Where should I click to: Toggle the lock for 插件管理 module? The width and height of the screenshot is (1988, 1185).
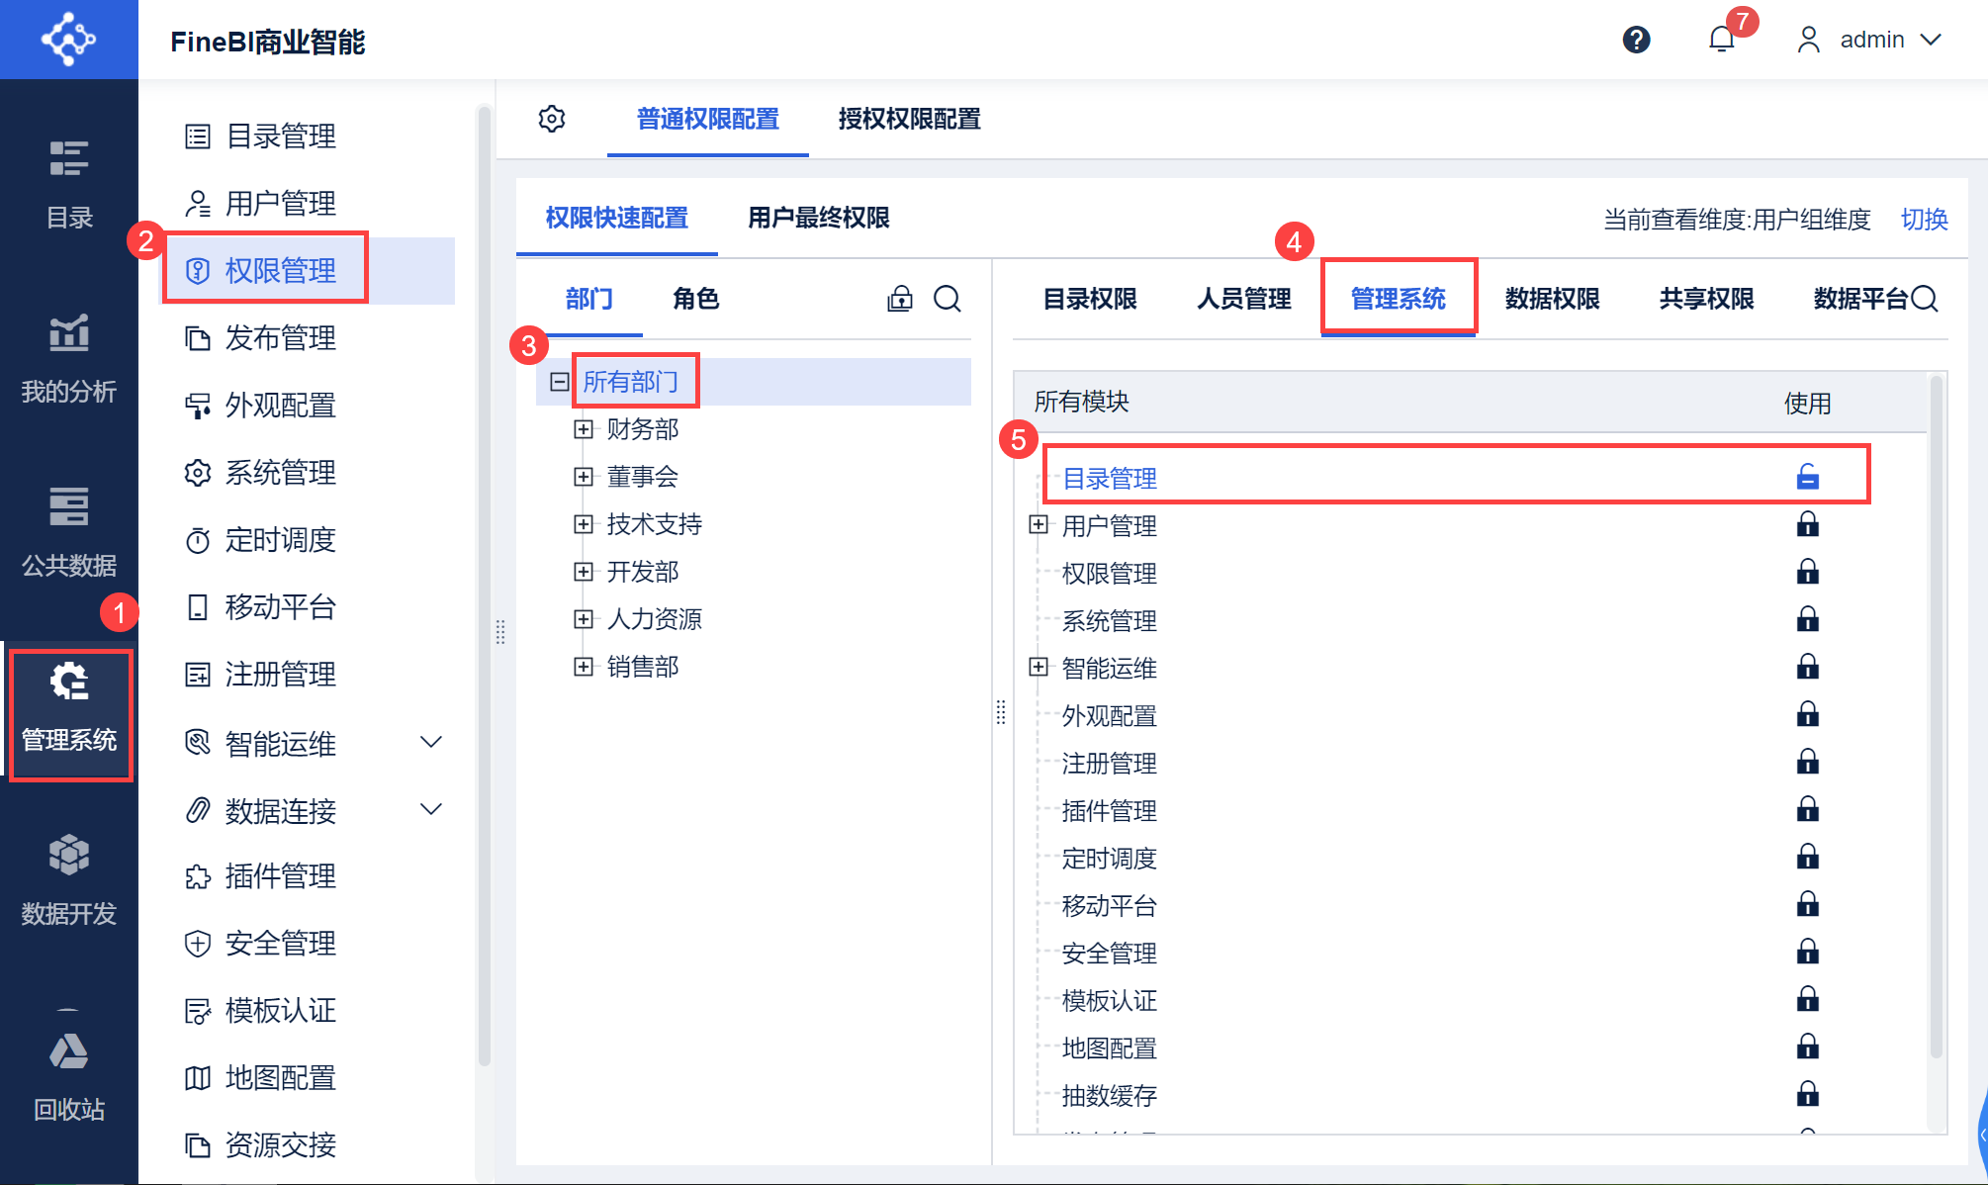pos(1807,809)
